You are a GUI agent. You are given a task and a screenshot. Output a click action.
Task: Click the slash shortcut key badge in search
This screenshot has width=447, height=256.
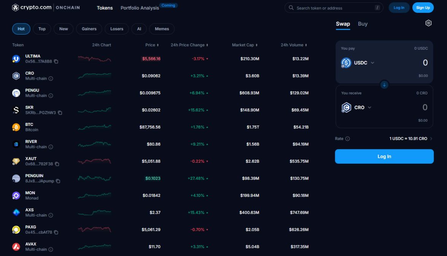377,8
